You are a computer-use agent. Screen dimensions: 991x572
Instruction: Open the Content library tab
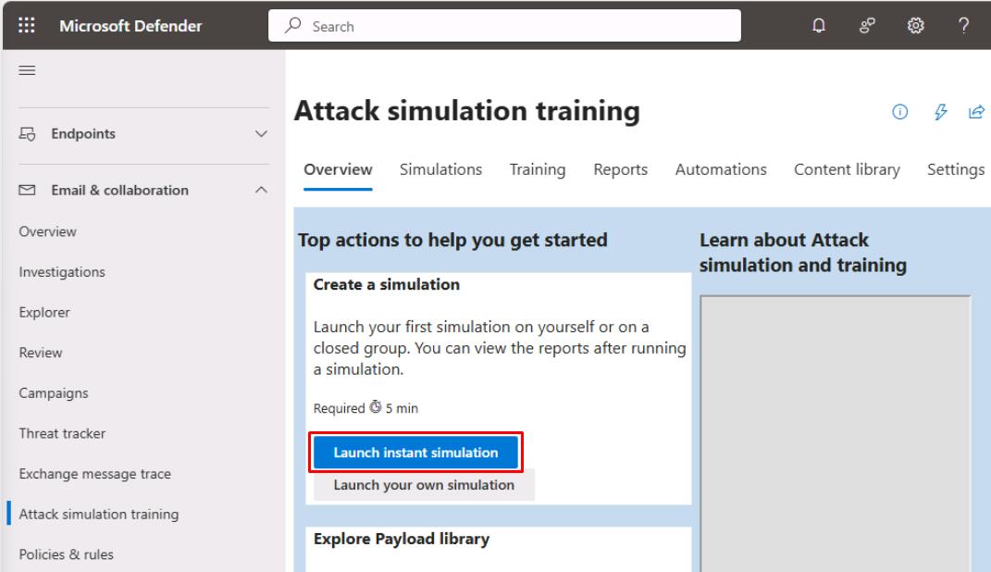coord(847,169)
